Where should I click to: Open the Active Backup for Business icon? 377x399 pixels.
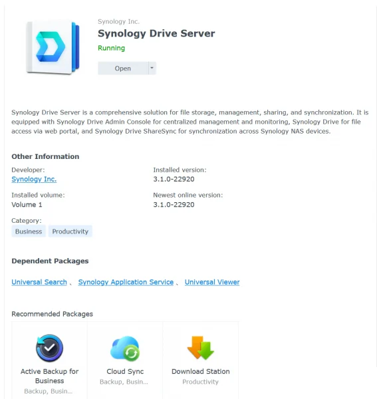point(49,348)
